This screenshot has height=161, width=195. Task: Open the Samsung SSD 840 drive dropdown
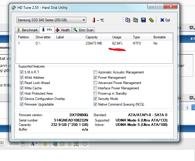[x=51, y=20]
